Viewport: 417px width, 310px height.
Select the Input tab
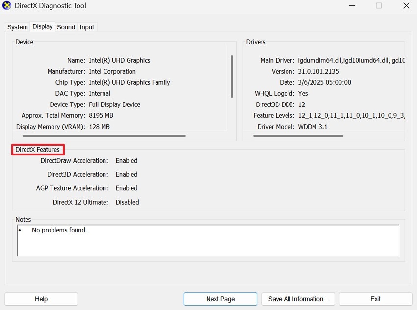(87, 27)
